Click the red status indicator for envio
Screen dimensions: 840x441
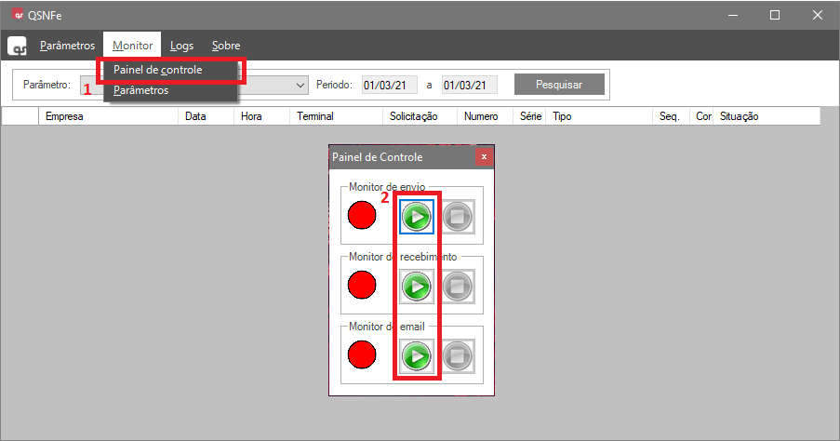(362, 216)
